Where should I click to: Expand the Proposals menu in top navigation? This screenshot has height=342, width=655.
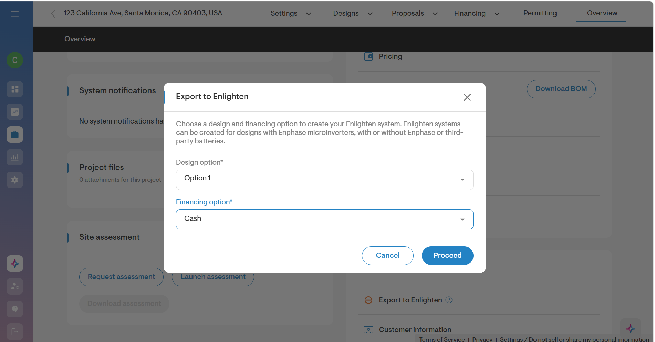tap(415, 13)
